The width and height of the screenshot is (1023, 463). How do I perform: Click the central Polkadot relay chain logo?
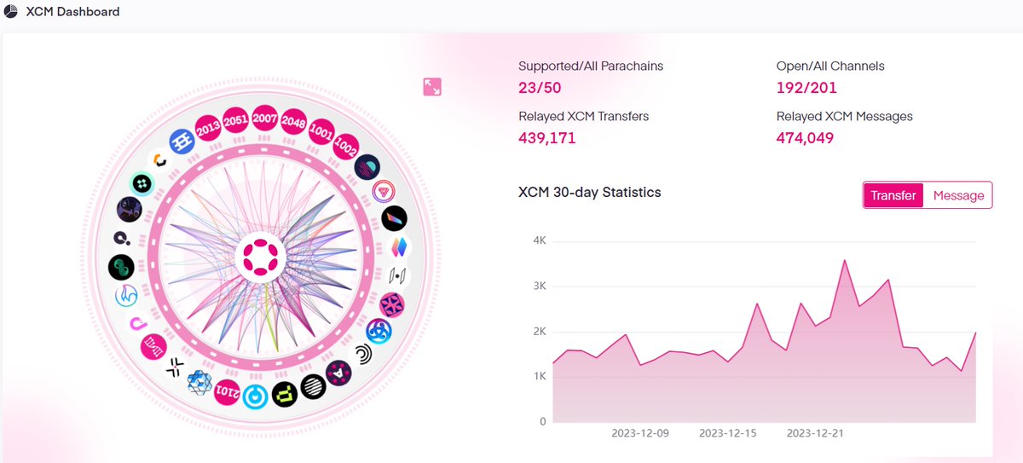(256, 258)
